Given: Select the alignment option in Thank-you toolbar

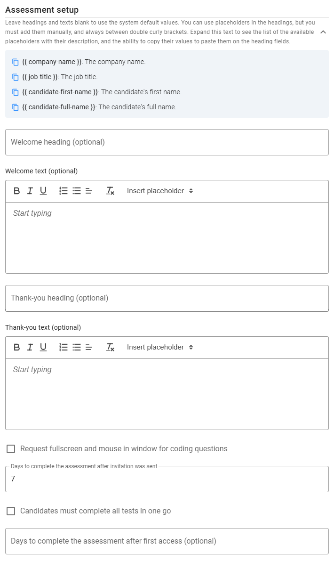Looking at the screenshot, I should [x=88, y=347].
